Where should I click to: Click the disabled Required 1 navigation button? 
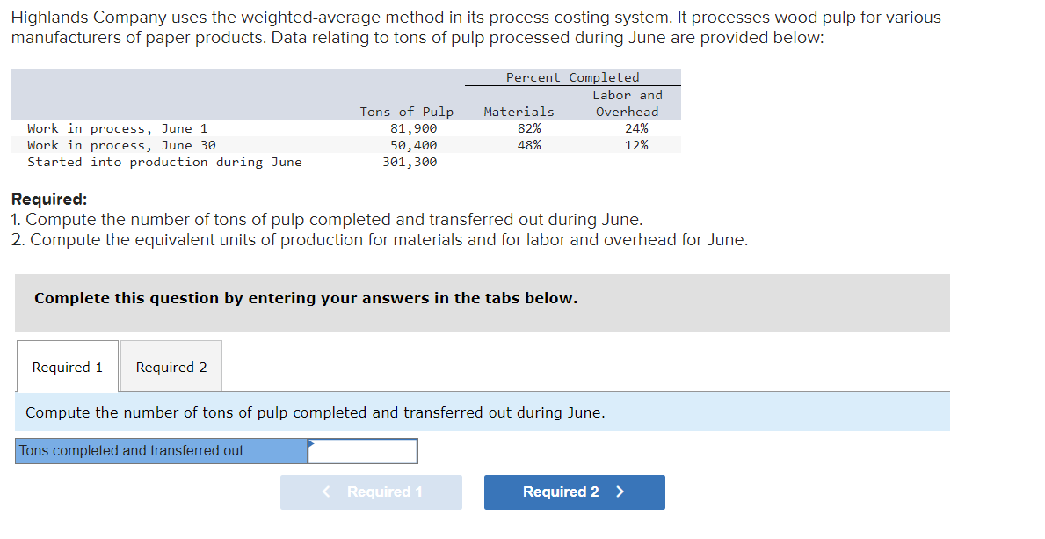(x=371, y=492)
